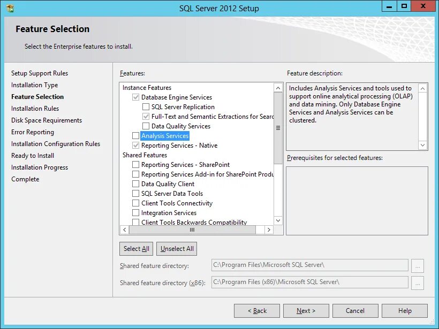The image size is (439, 329).
Task: Click the Complete step in sidebar
Action: [x=25, y=179]
